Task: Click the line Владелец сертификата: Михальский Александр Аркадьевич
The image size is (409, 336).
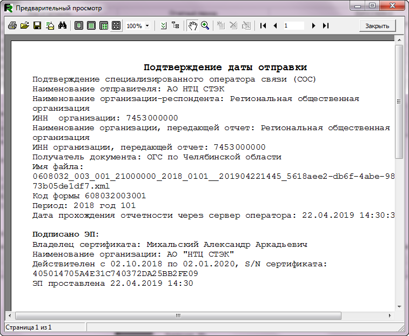Action: [x=170, y=245]
